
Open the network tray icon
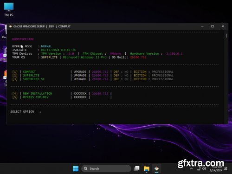(199, 168)
